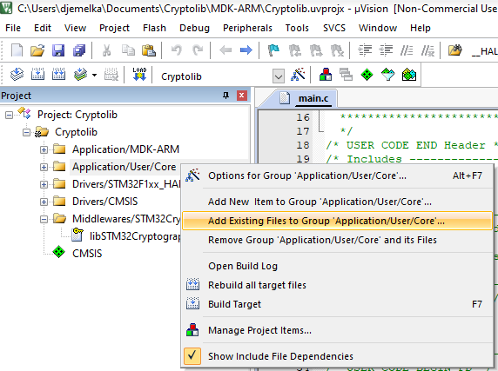Viewport: 498px width, 371px height.
Task: Click the green Manage Run-Time Environment icon
Action: point(367,75)
